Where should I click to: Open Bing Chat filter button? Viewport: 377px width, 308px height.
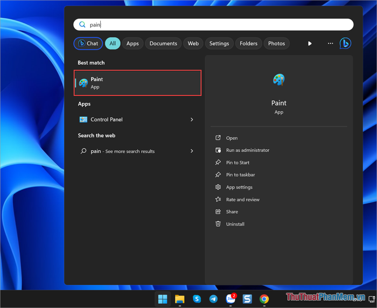[88, 44]
